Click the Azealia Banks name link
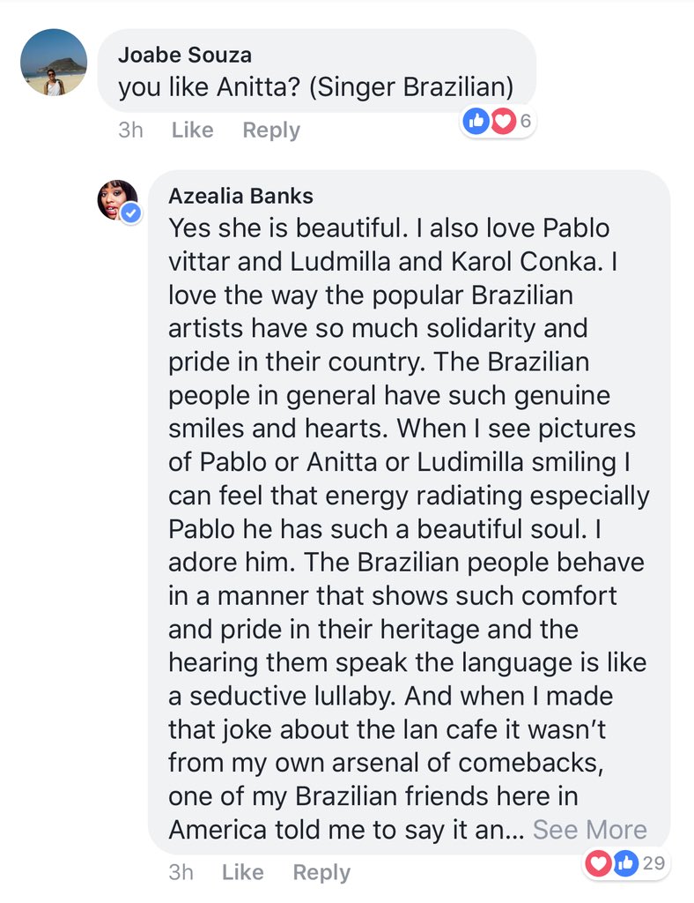 240,195
